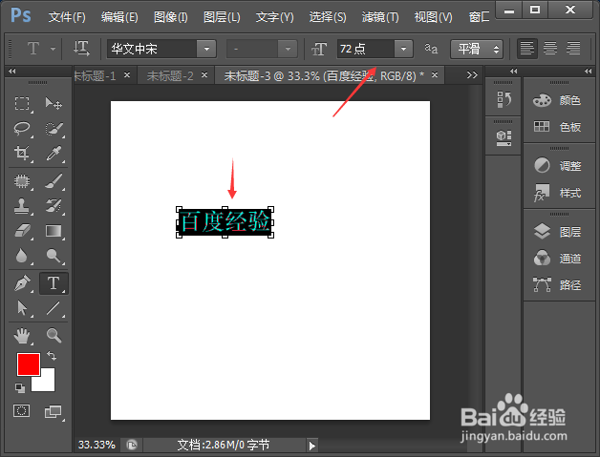Switch to 未标题-2 document tab
The image size is (600, 457).
click(170, 76)
